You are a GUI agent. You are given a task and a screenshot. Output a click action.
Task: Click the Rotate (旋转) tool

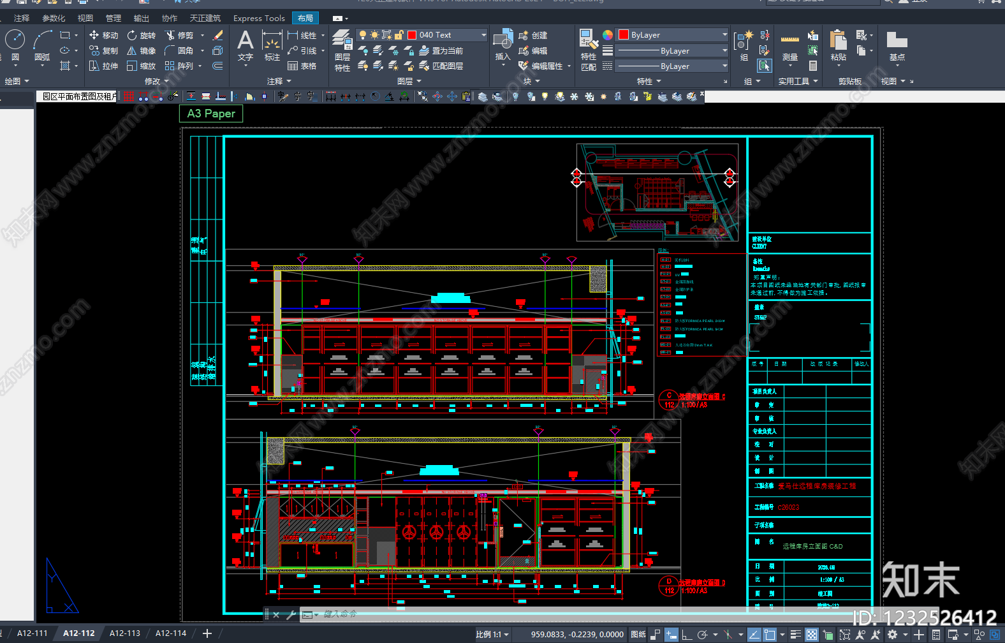point(141,35)
